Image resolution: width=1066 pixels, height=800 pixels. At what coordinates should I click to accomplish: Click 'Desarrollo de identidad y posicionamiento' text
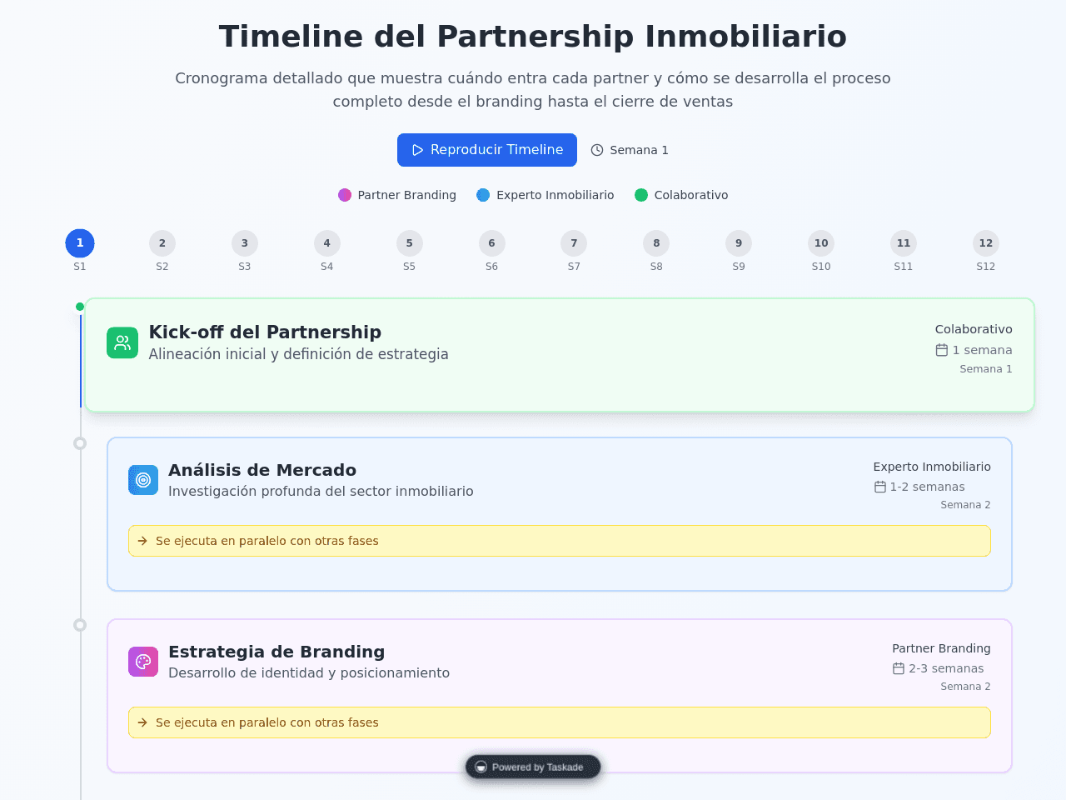[309, 673]
